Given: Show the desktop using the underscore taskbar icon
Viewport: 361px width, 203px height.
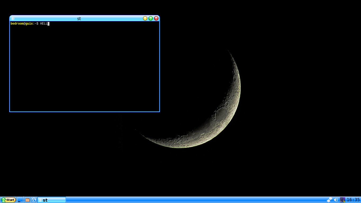Looking at the screenshot, I should tap(20, 200).
